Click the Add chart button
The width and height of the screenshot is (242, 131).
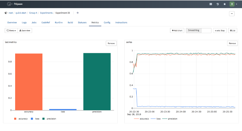click(177, 30)
